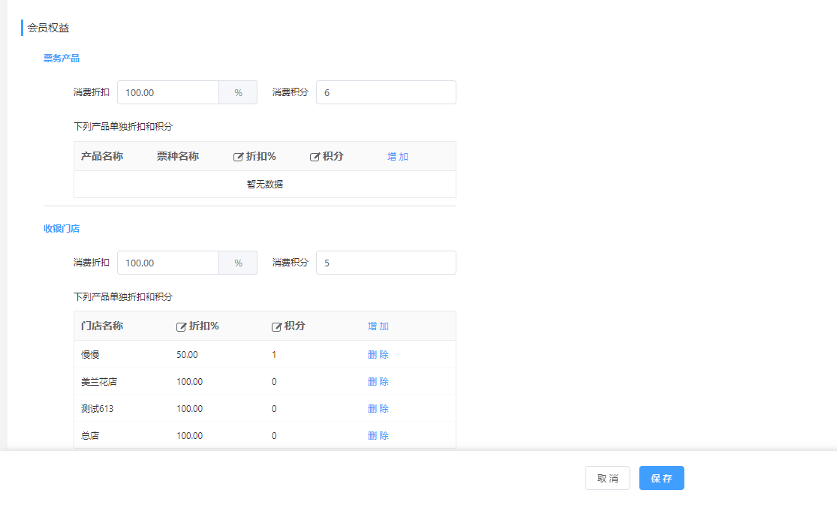
Task: Focus the 消费积分 field under 票务产品
Action: tap(386, 92)
